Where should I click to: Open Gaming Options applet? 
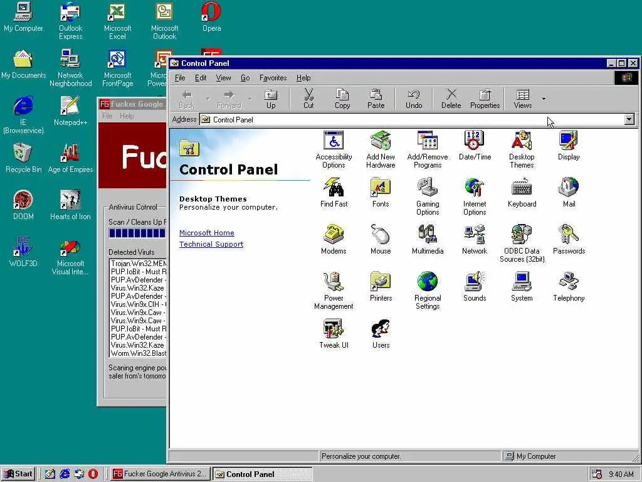coord(428,196)
